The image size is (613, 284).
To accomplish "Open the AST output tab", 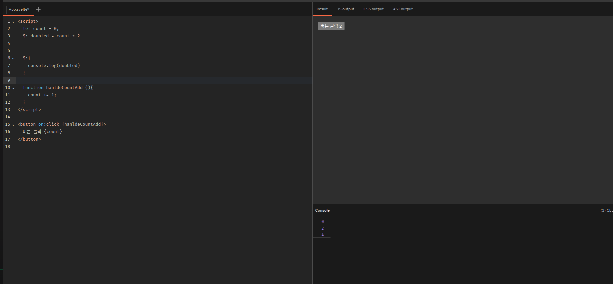I will tap(403, 9).
